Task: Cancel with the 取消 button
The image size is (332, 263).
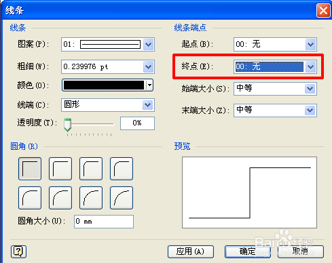Action: (x=301, y=251)
